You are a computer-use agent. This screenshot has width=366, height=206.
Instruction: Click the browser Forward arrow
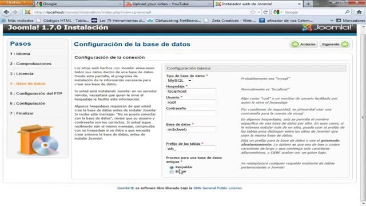pyautogui.click(x=15, y=12)
